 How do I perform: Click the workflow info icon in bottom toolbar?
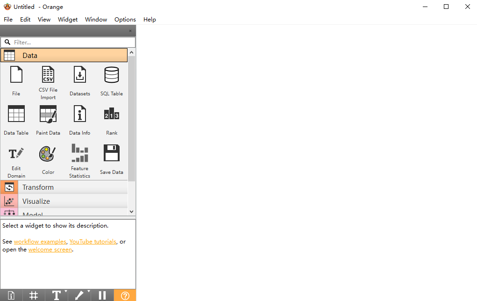[x=11, y=295]
